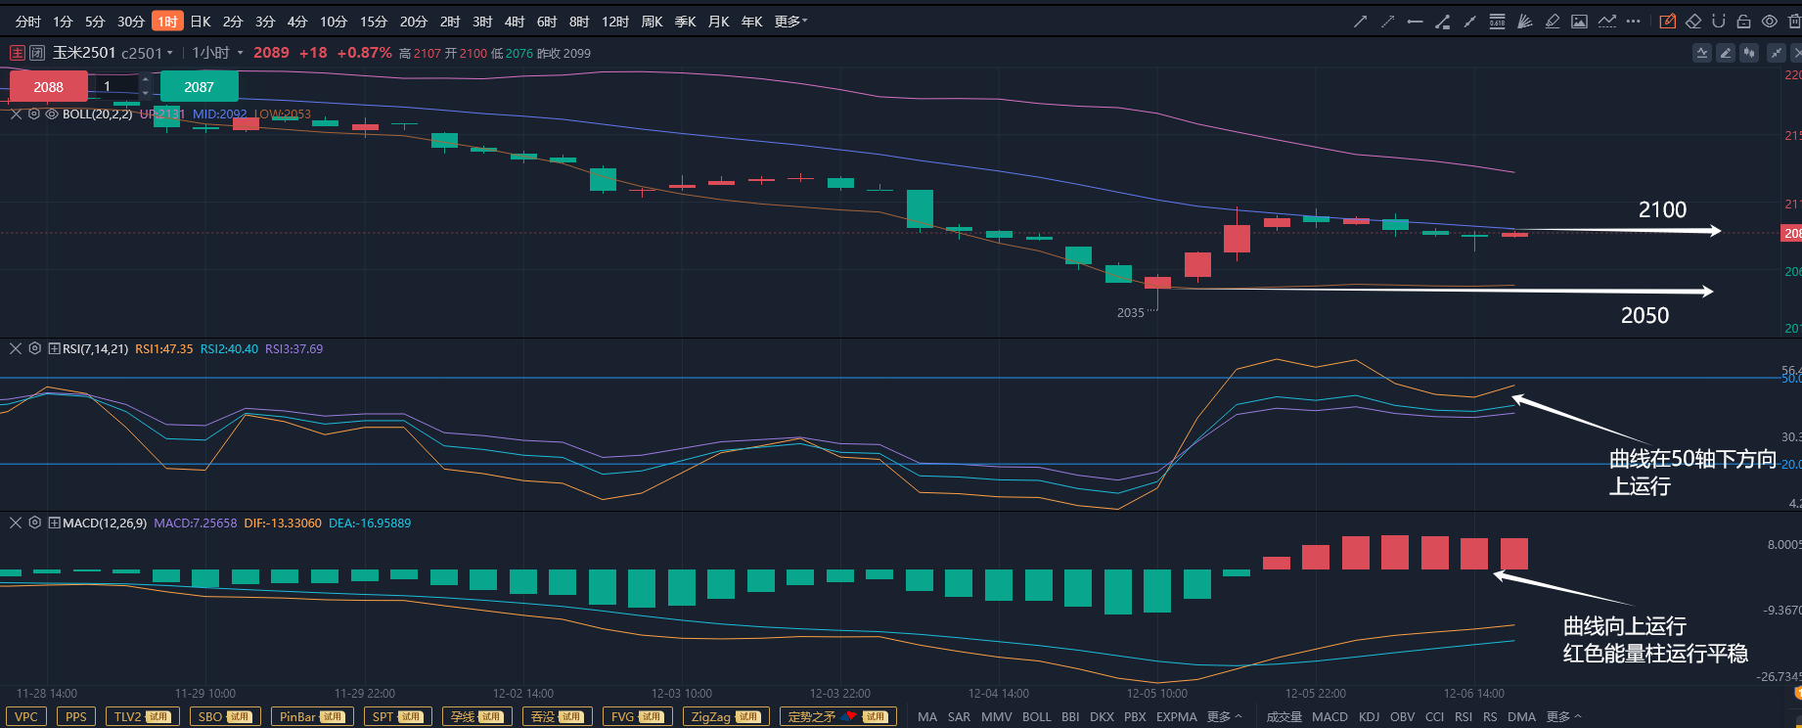This screenshot has width=1802, height=728.
Task: Open the 玉米2501 contract dropdown
Action: coord(170,53)
